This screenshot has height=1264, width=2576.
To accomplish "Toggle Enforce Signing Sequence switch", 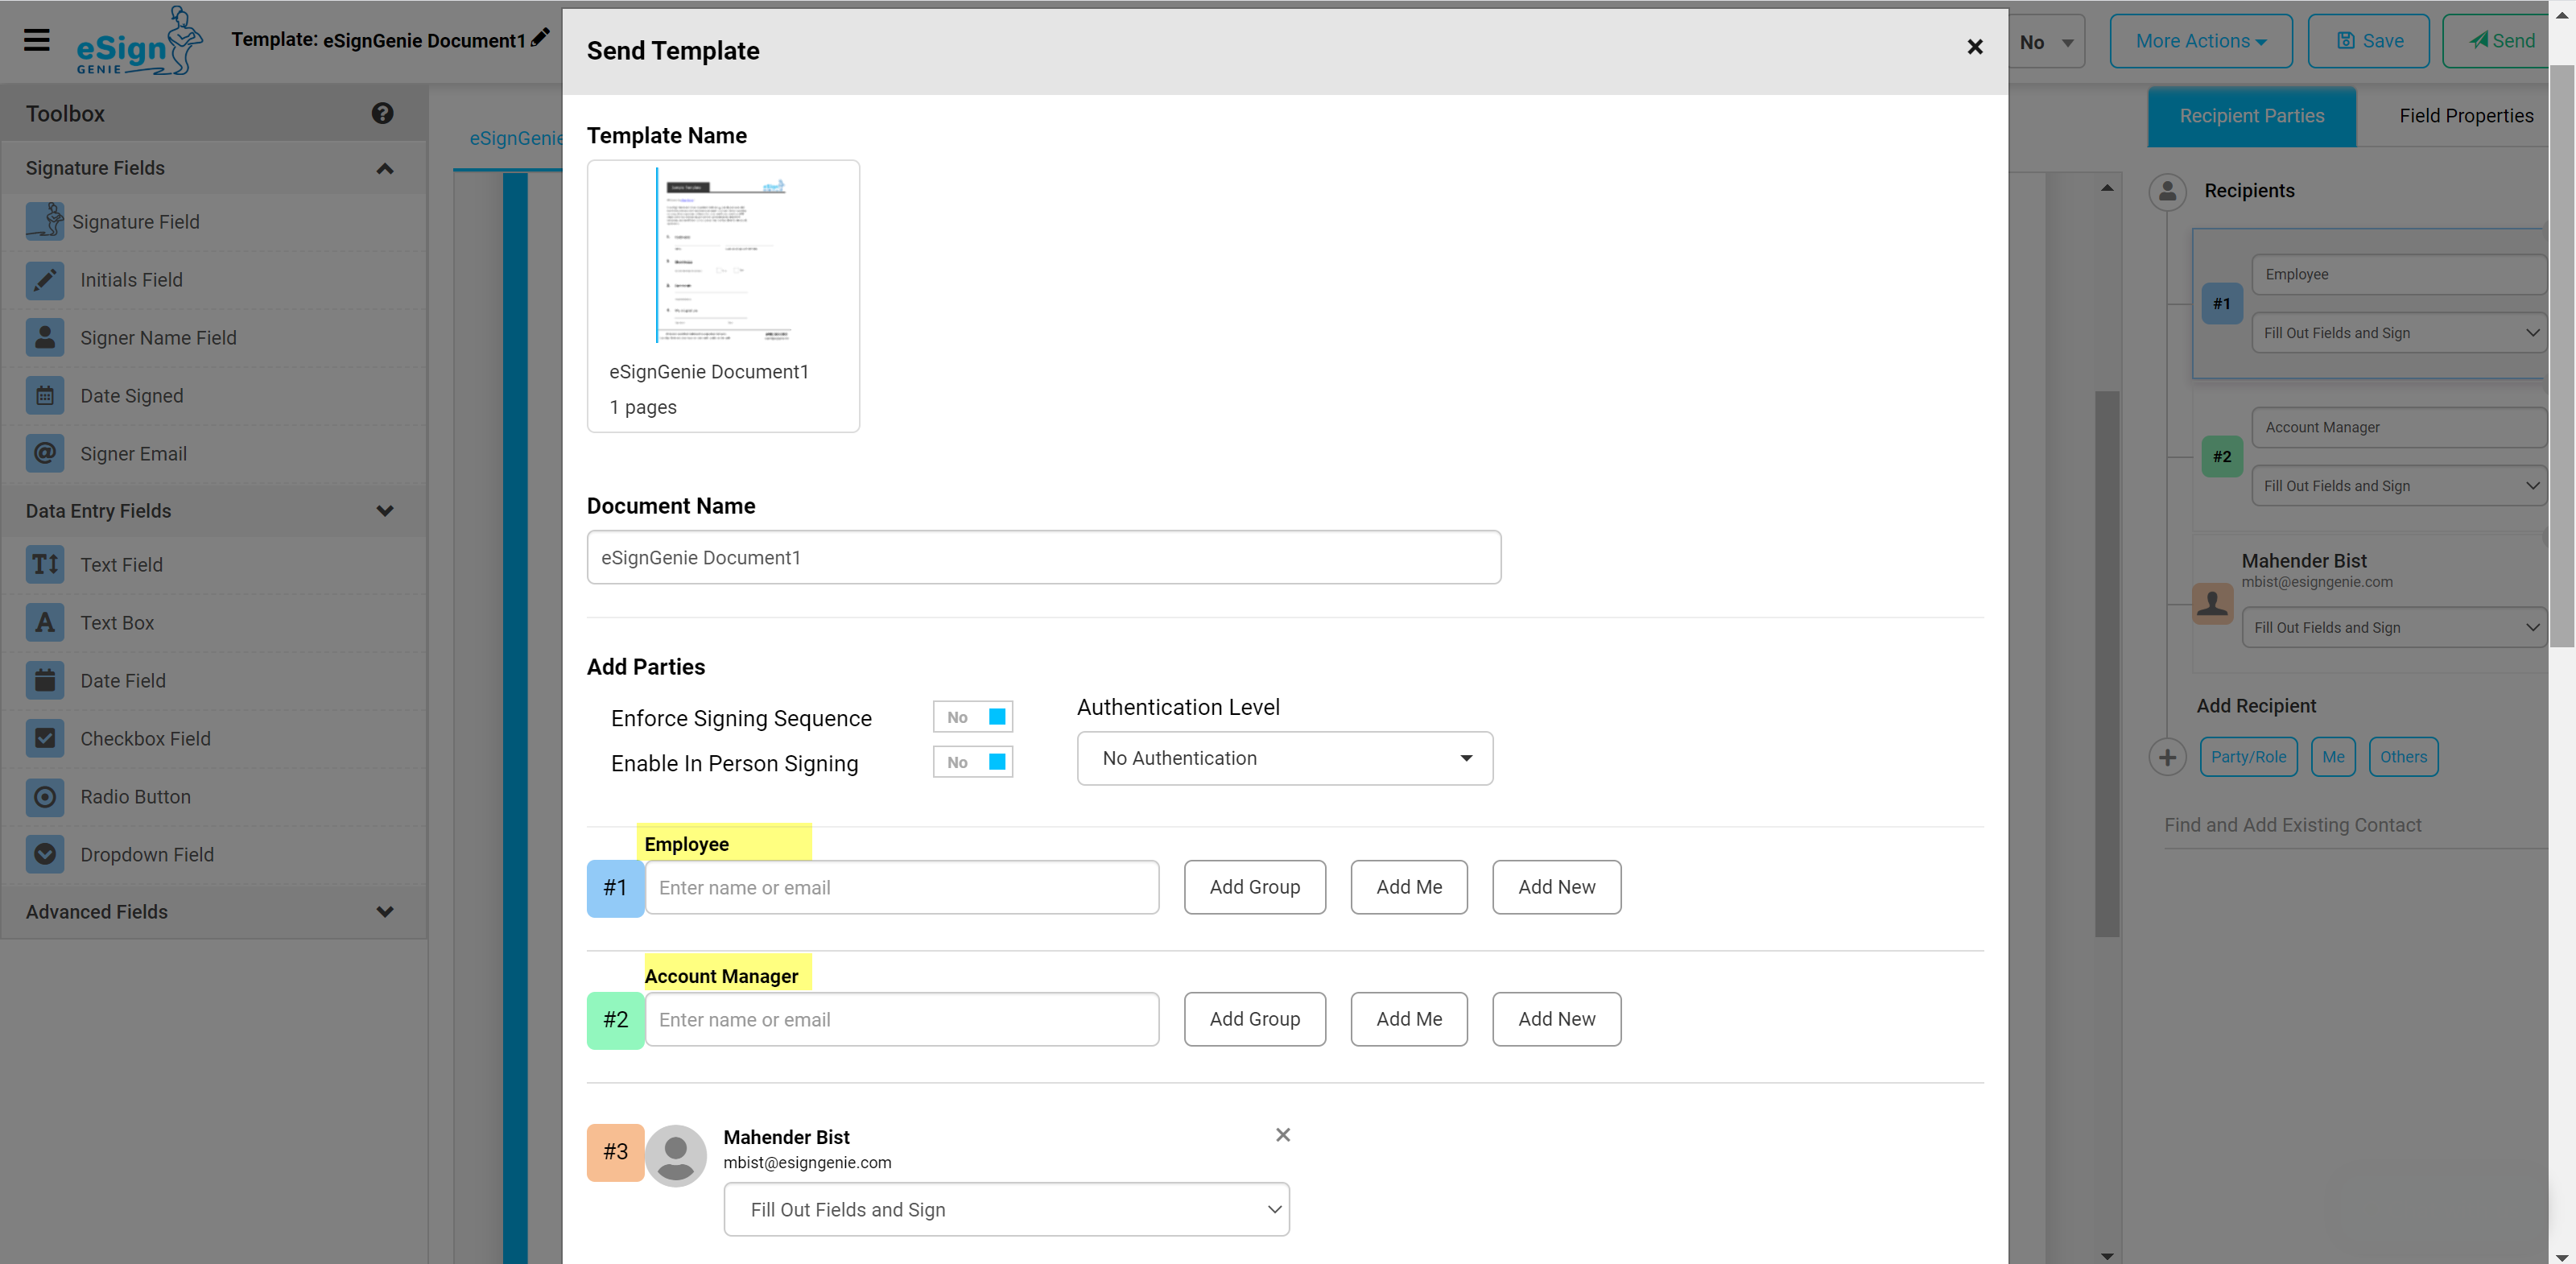I will 972,716.
